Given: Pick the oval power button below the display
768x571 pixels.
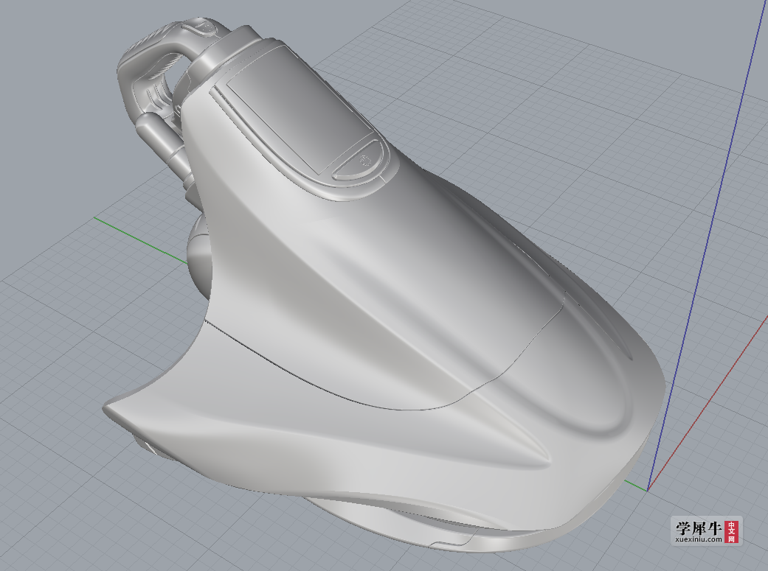Looking at the screenshot, I should pos(359,161).
